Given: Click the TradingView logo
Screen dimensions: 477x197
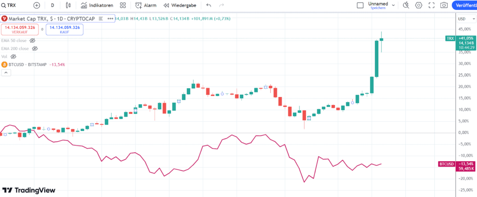Looking at the screenshot, I should point(28,190).
